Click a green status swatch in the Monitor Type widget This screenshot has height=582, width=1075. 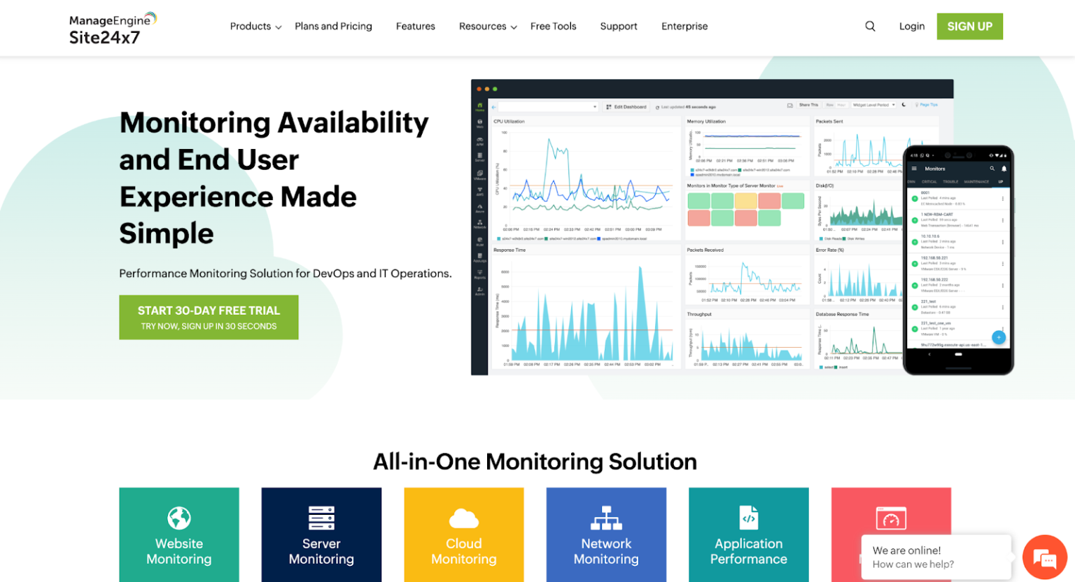(x=698, y=201)
